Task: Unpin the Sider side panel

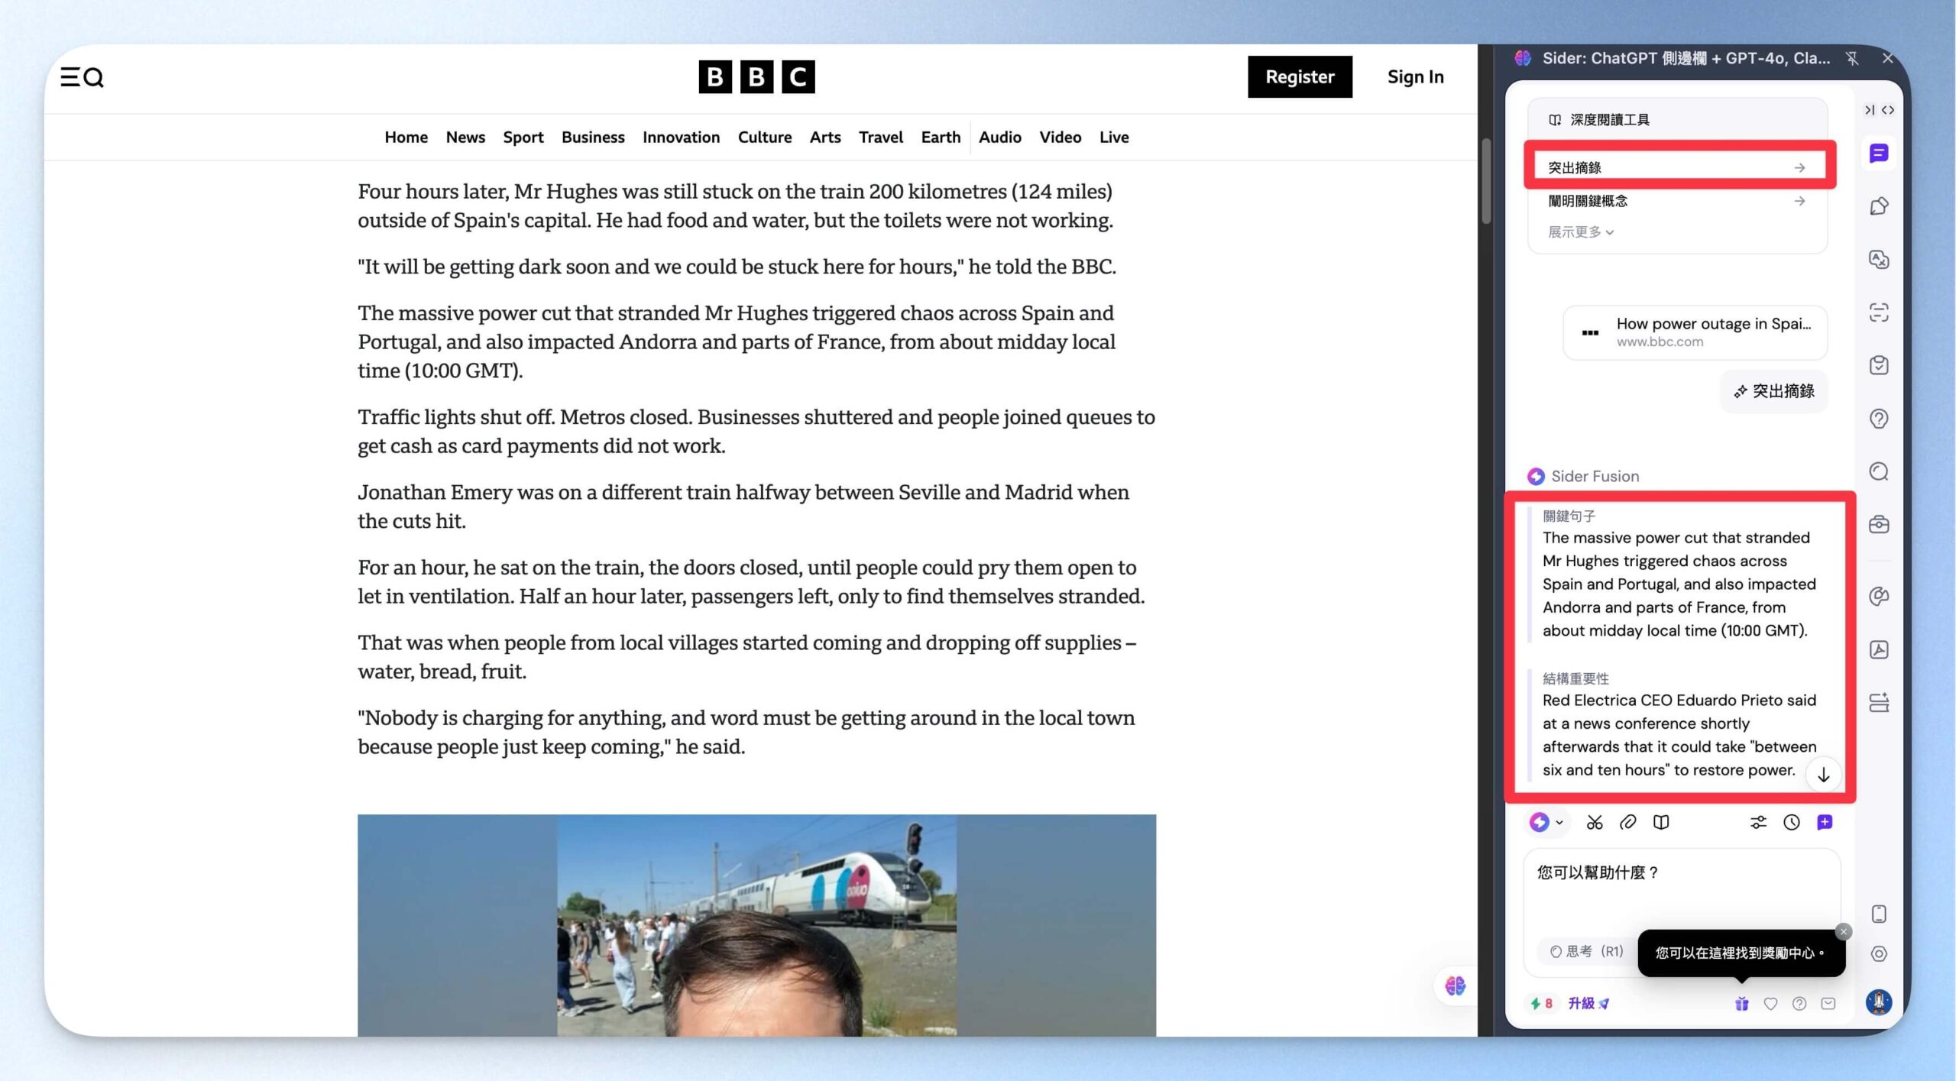Action: [x=1852, y=59]
